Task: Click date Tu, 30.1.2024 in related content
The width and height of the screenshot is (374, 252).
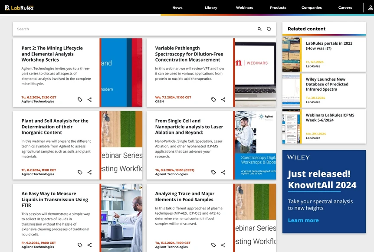Action: pos(315,98)
